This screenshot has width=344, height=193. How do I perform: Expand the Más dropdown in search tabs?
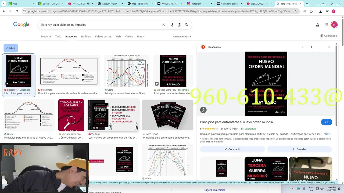coord(141,36)
